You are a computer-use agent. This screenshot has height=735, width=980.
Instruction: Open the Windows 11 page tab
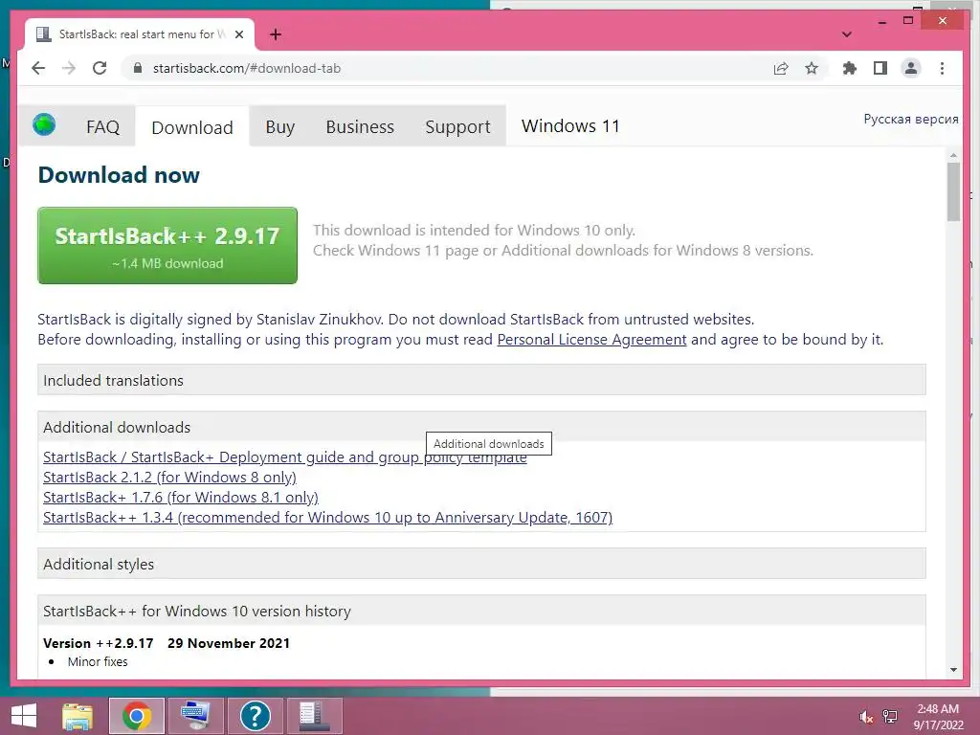coord(570,126)
